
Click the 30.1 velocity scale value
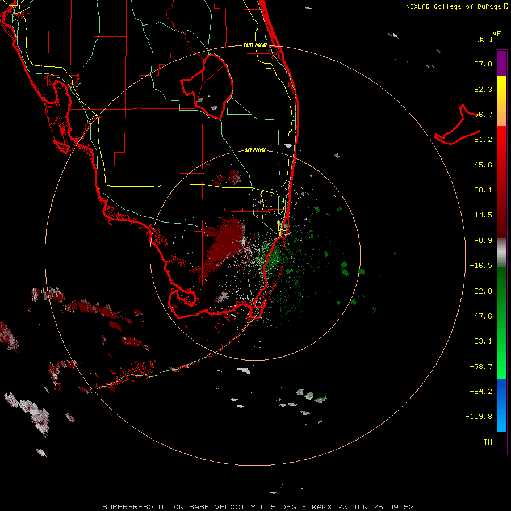(x=483, y=190)
